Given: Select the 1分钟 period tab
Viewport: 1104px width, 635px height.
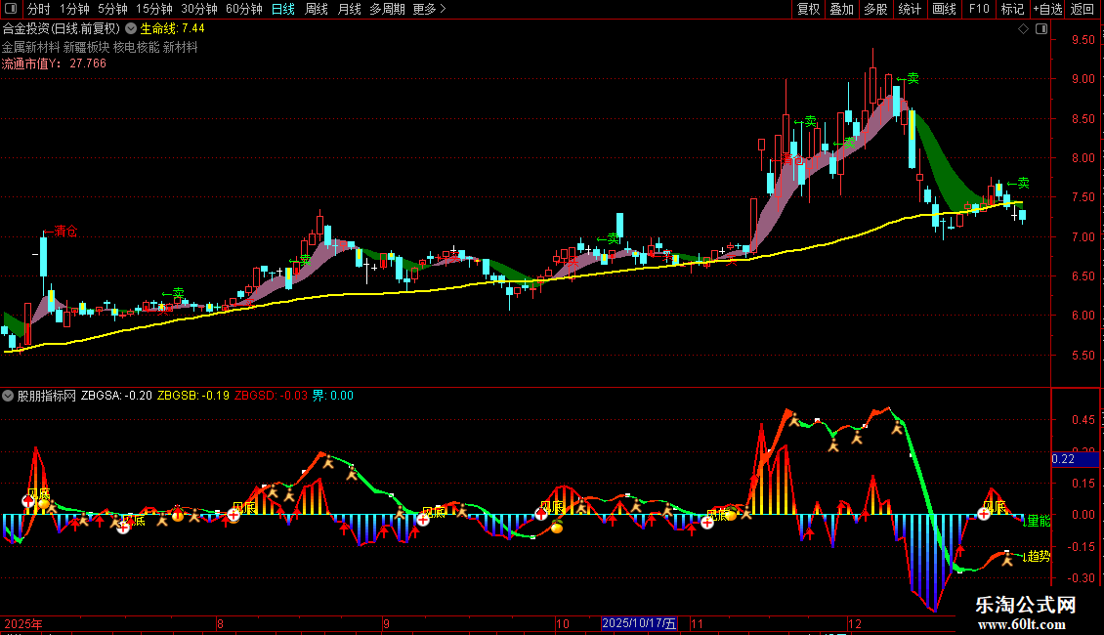Looking at the screenshot, I should pos(74,9).
